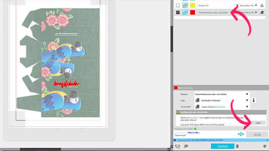The width and height of the screenshot is (269, 151).
Task: Click the horizontal scrollbar right arrow
Action: (x=169, y=150)
